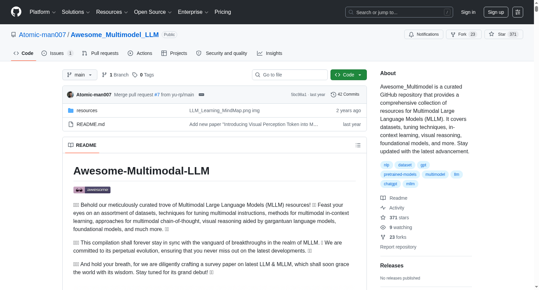Image resolution: width=539 pixels, height=290 pixels.
Task: Open the Atomic-man007 owner profile link
Action: coord(42,35)
